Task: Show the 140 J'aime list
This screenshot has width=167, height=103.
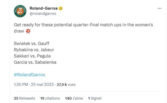Action: point(74,98)
